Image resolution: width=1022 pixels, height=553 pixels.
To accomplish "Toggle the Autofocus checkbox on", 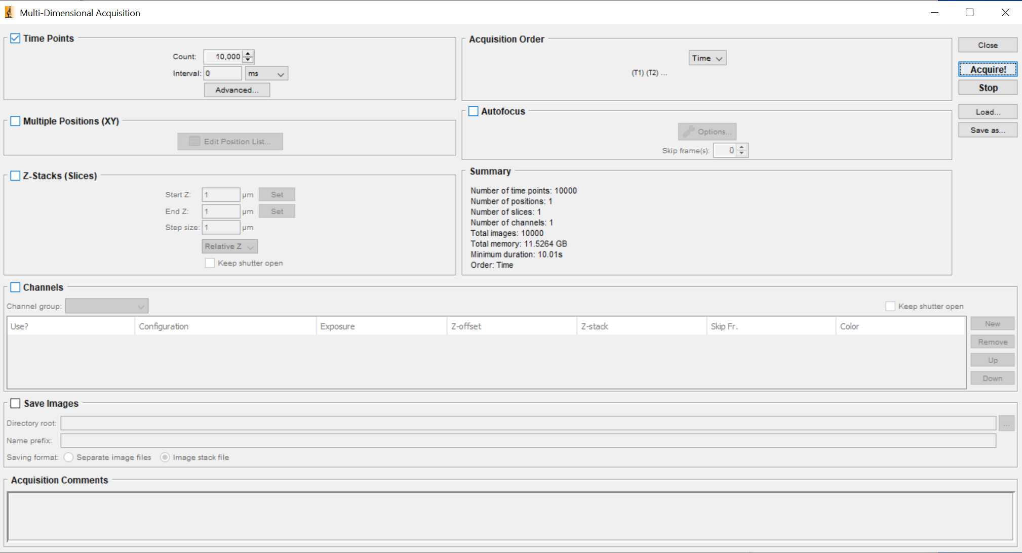I will click(x=474, y=111).
